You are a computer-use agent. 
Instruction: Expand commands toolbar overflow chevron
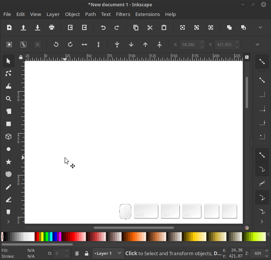click(260, 27)
